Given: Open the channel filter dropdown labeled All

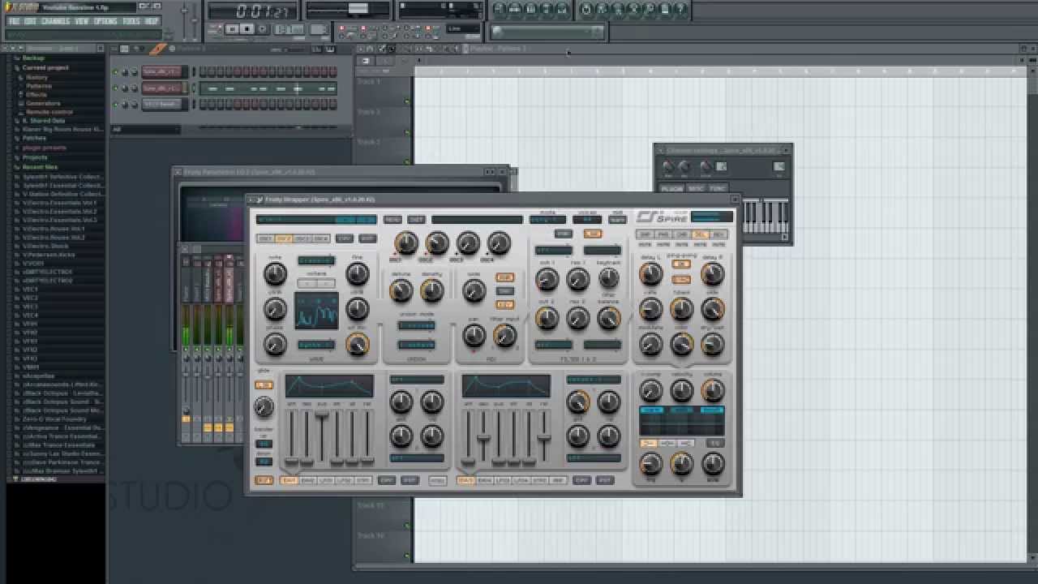Looking at the screenshot, I should (x=146, y=129).
